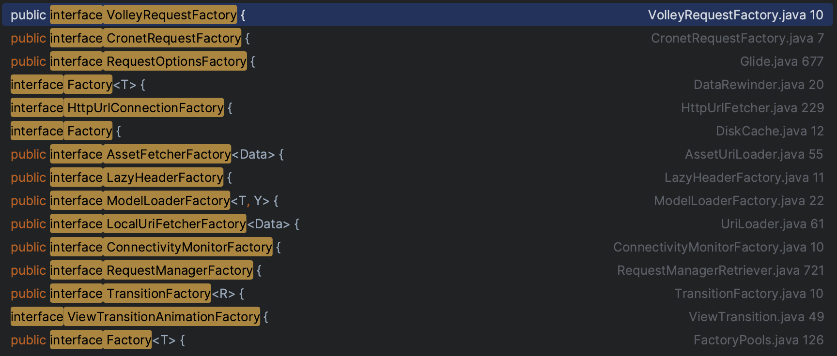
Task: Select the UriLoader.java 61 location label
Action: click(x=772, y=224)
